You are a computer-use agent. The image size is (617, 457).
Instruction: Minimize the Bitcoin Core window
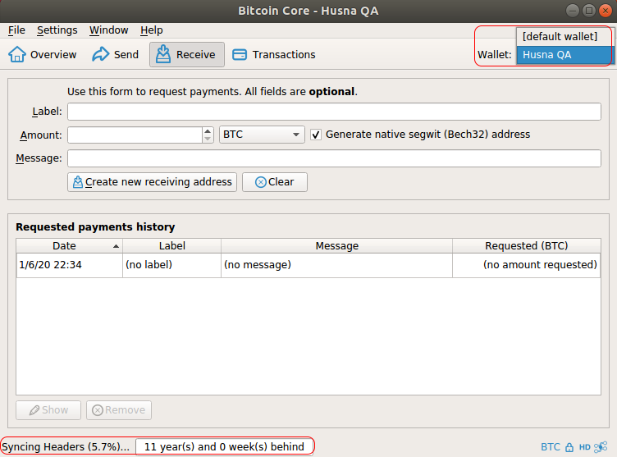tap(573, 11)
